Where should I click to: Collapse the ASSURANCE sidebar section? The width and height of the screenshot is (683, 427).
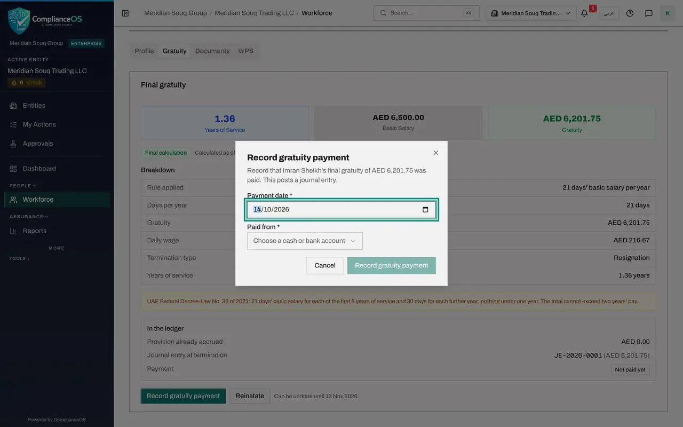29,217
